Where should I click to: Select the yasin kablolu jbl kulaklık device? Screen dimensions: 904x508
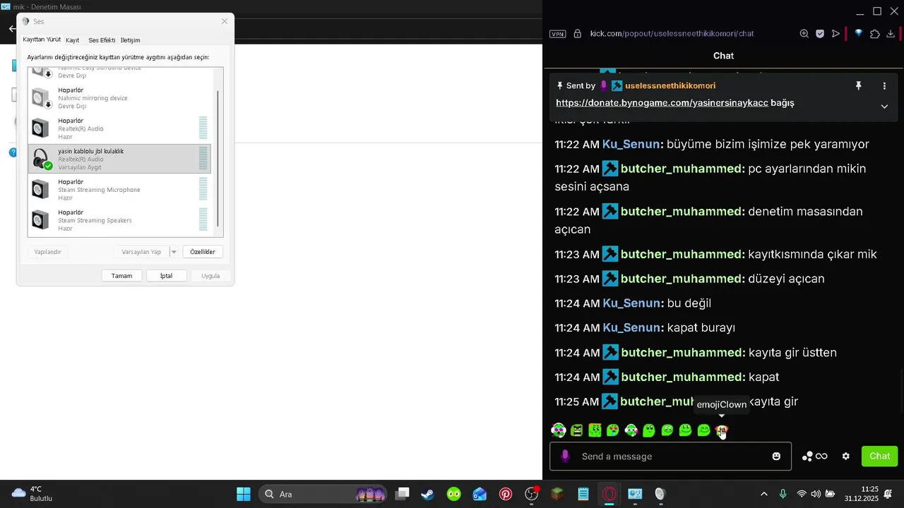tap(119, 159)
